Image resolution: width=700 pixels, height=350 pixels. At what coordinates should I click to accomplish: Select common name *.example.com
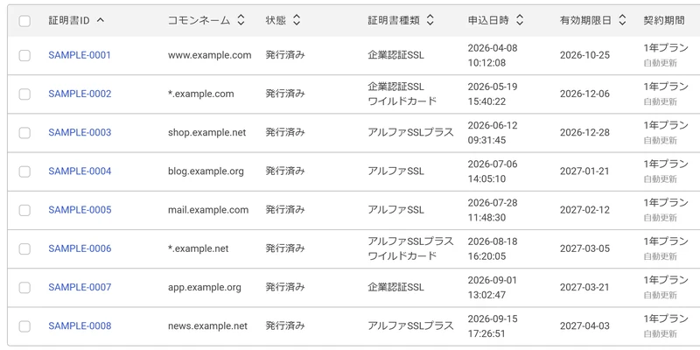coord(201,94)
